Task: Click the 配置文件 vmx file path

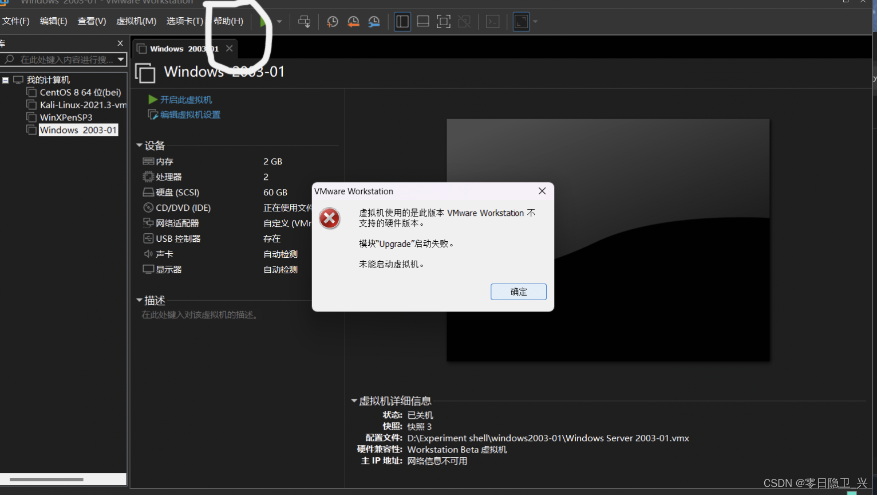Action: (x=548, y=438)
